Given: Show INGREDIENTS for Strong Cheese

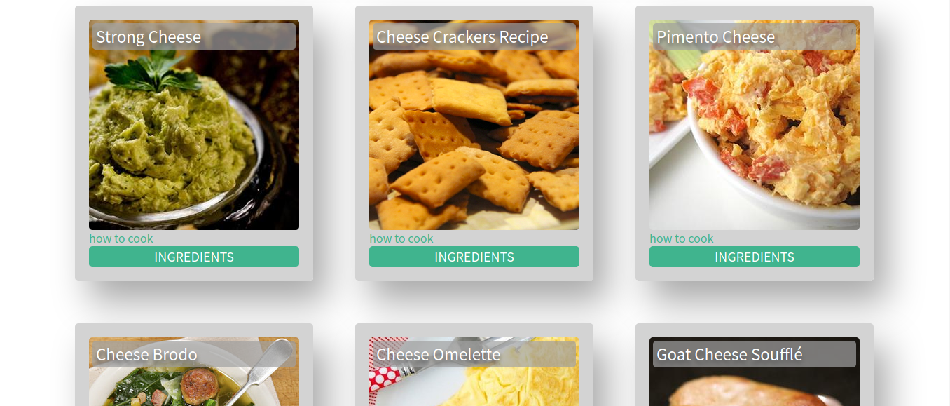Looking at the screenshot, I should pyautogui.click(x=194, y=257).
